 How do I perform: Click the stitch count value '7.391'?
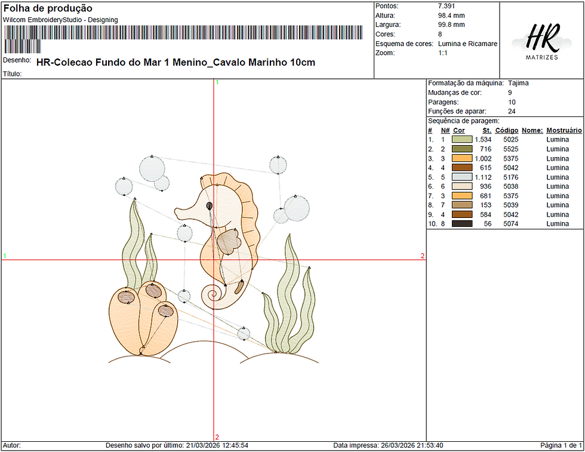click(x=447, y=6)
